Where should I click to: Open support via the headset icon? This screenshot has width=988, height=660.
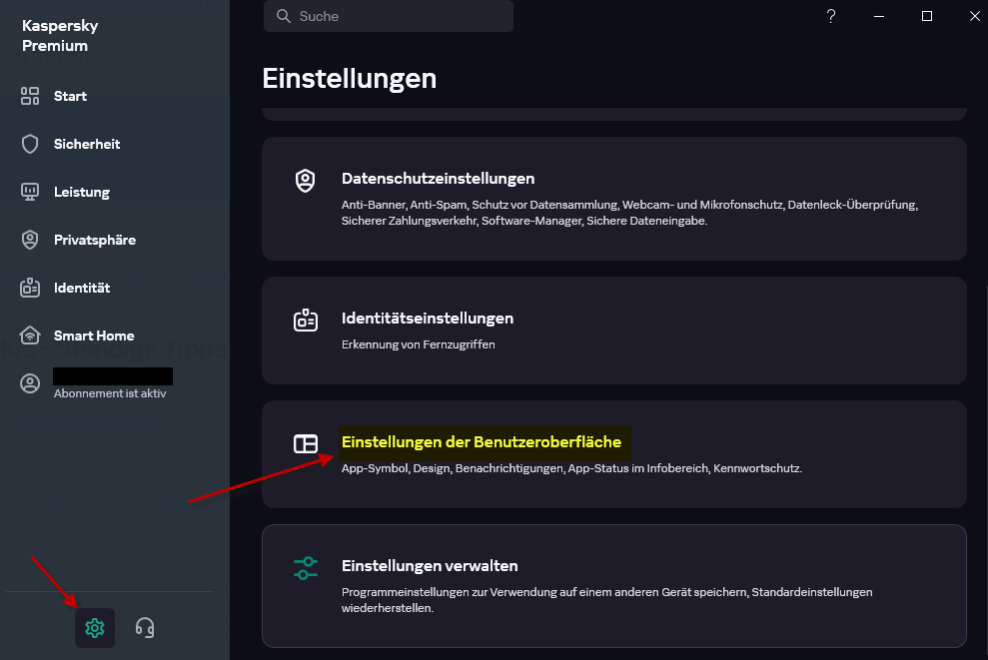coord(144,627)
